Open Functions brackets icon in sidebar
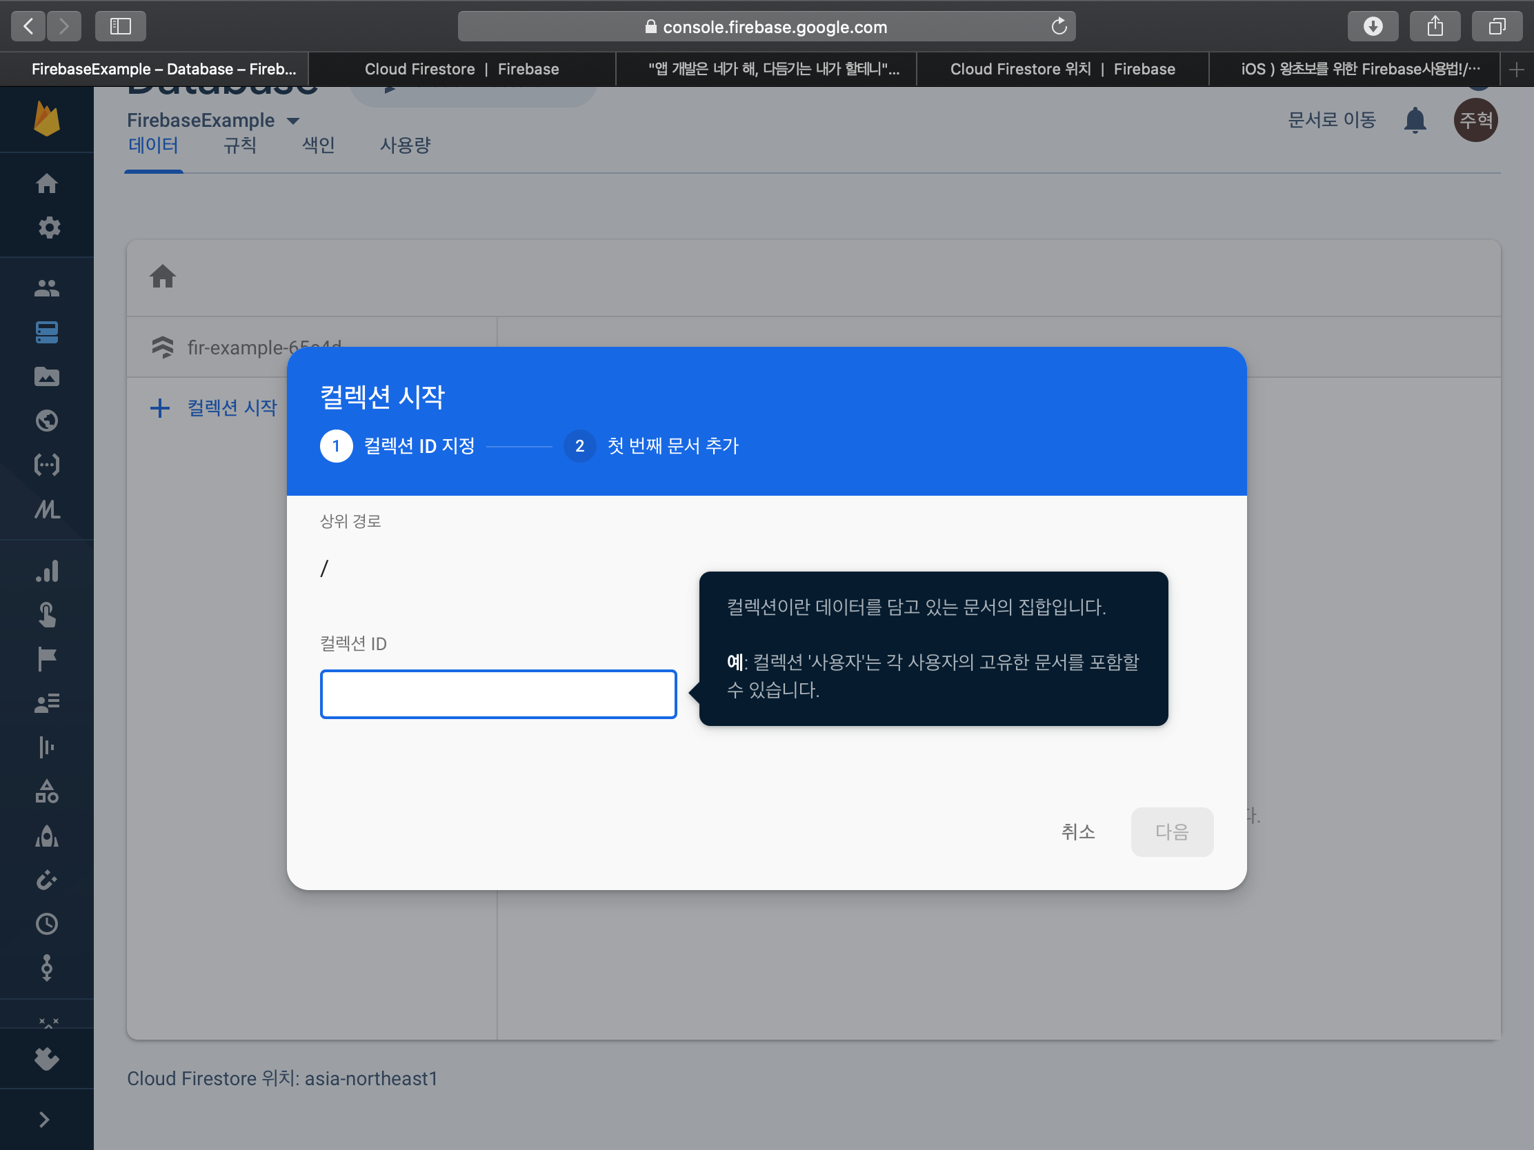 point(46,465)
